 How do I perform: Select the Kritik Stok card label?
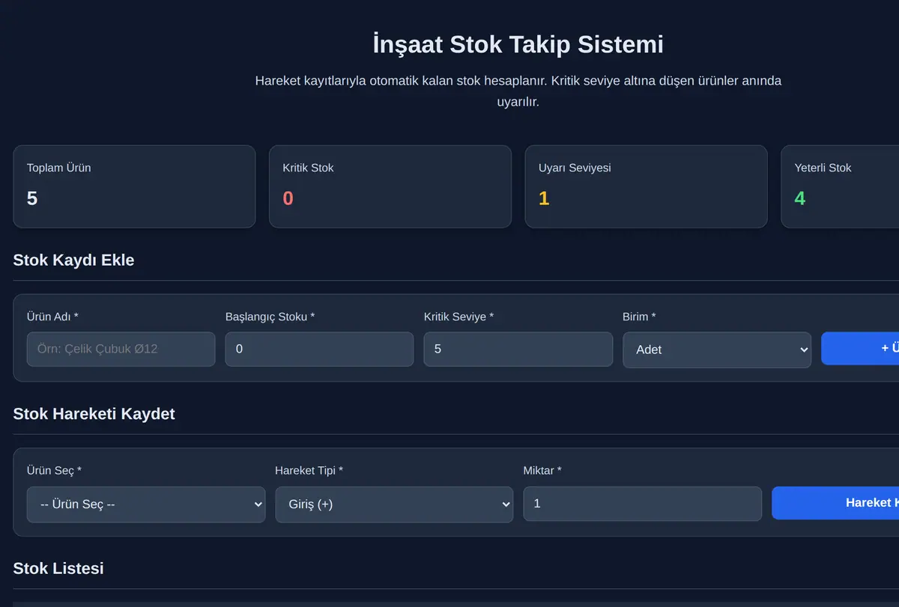[x=308, y=168]
